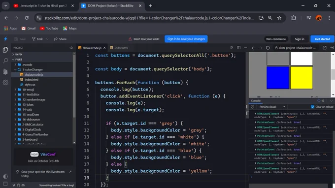Open the Gmail bookmark

click(x=29, y=29)
